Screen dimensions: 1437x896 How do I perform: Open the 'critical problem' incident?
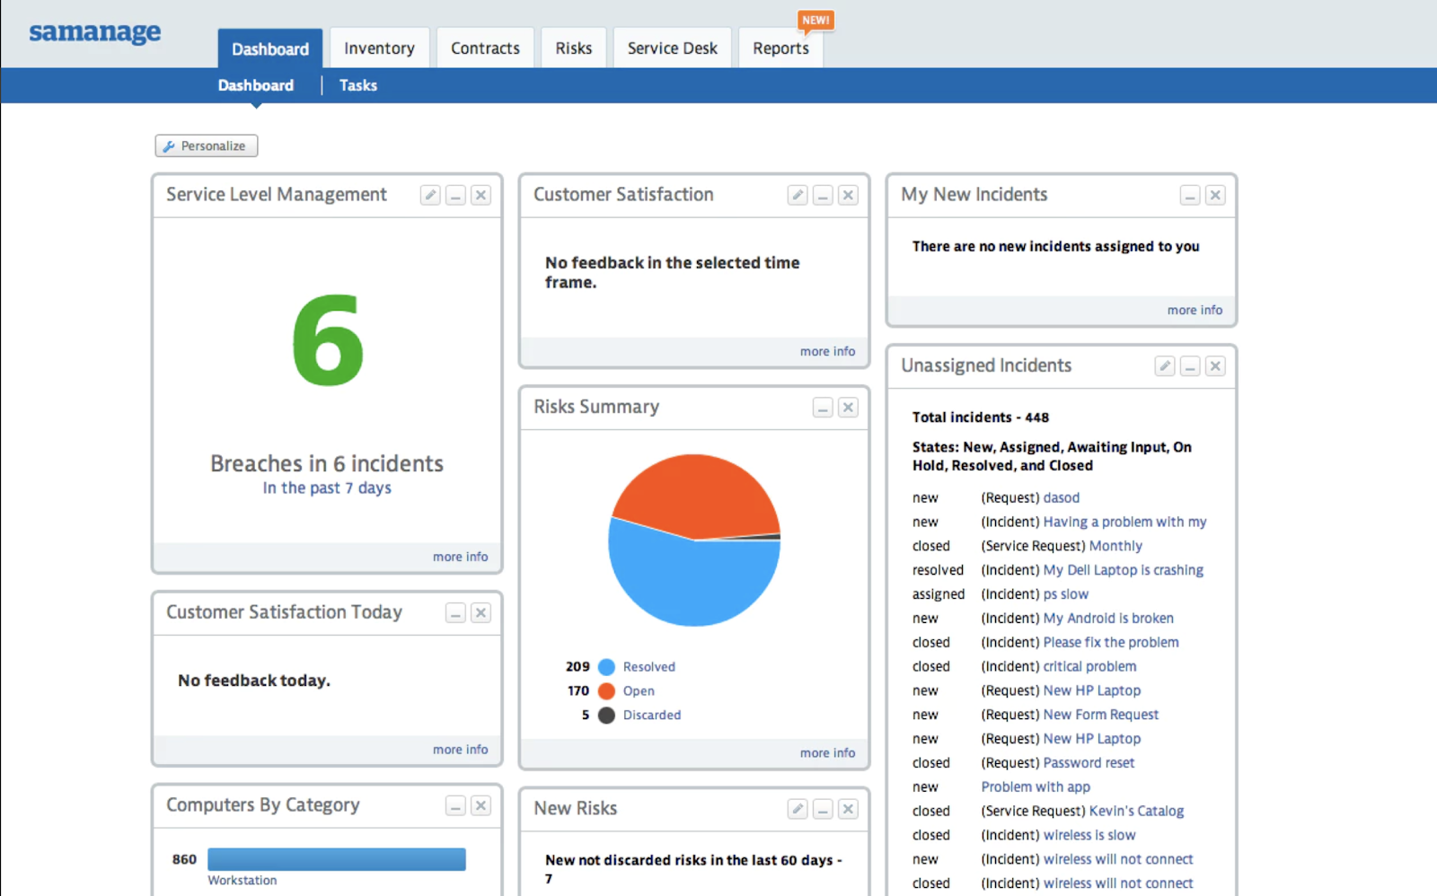[1089, 667]
